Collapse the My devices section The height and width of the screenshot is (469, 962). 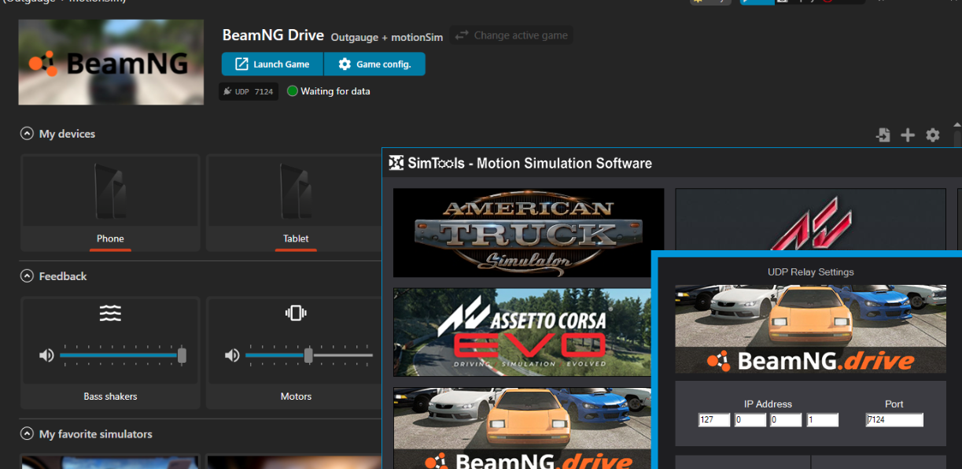click(x=27, y=134)
